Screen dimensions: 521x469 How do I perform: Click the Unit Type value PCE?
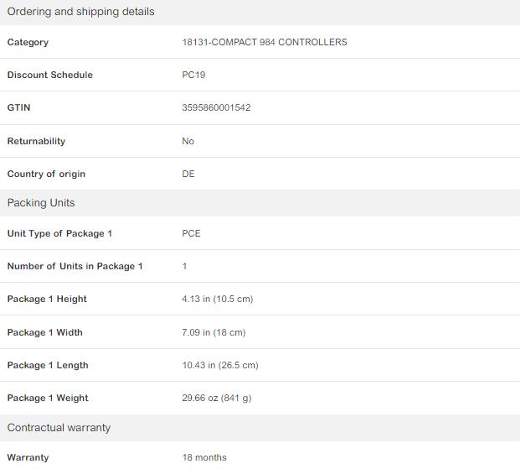(x=191, y=233)
